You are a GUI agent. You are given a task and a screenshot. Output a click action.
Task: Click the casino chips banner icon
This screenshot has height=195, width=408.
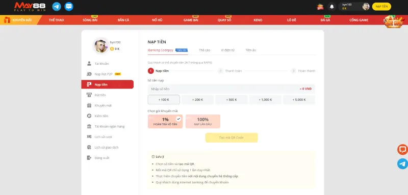click(393, 21)
